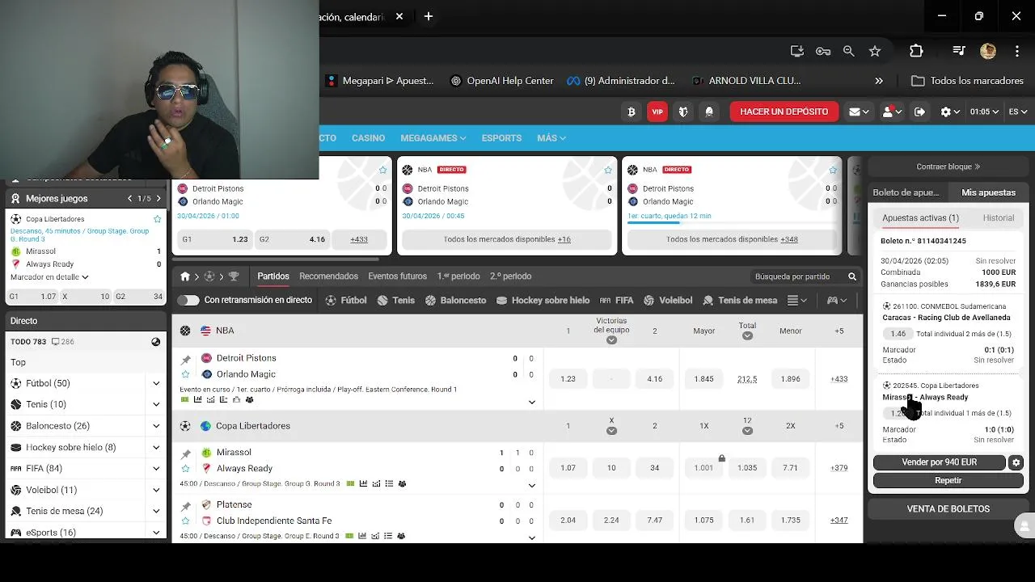The image size is (1035, 582).
Task: Open the ESPORTS menu item
Action: coord(501,138)
